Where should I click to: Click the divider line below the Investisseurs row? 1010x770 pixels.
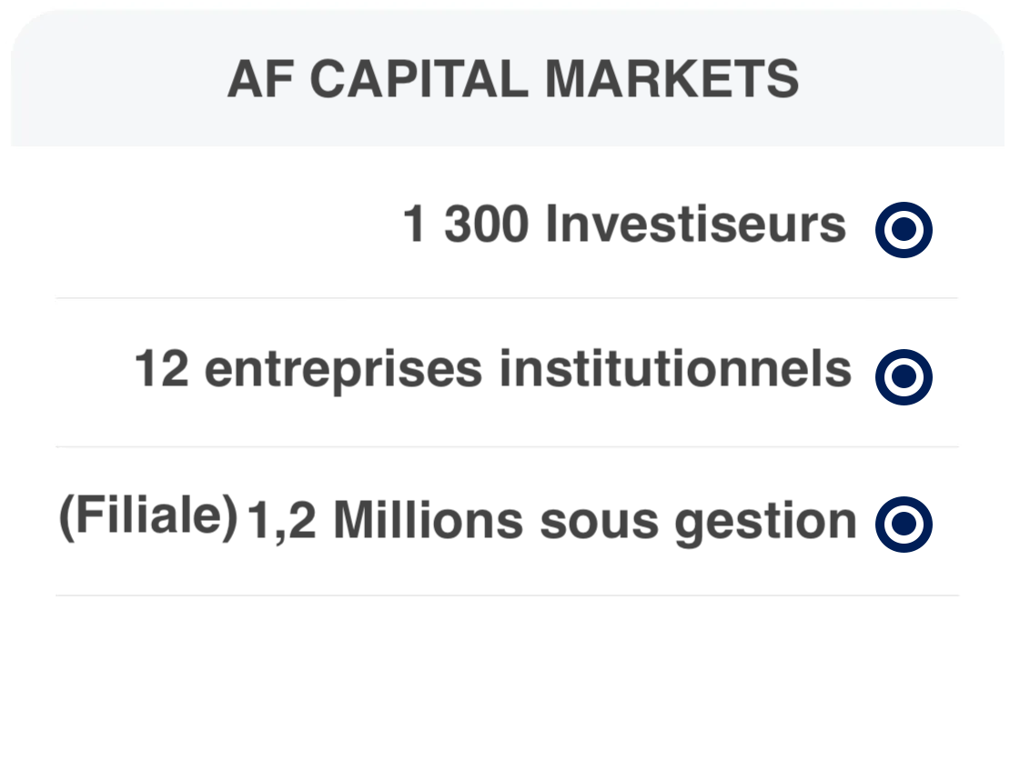[506, 298]
